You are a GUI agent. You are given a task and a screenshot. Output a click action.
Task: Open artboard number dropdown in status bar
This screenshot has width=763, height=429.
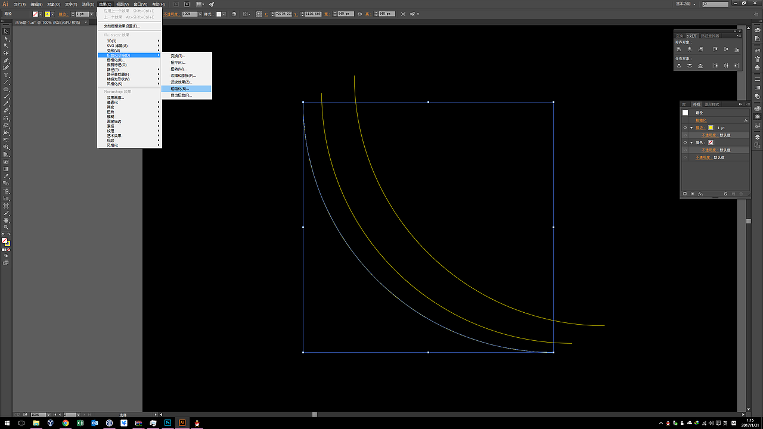click(78, 414)
